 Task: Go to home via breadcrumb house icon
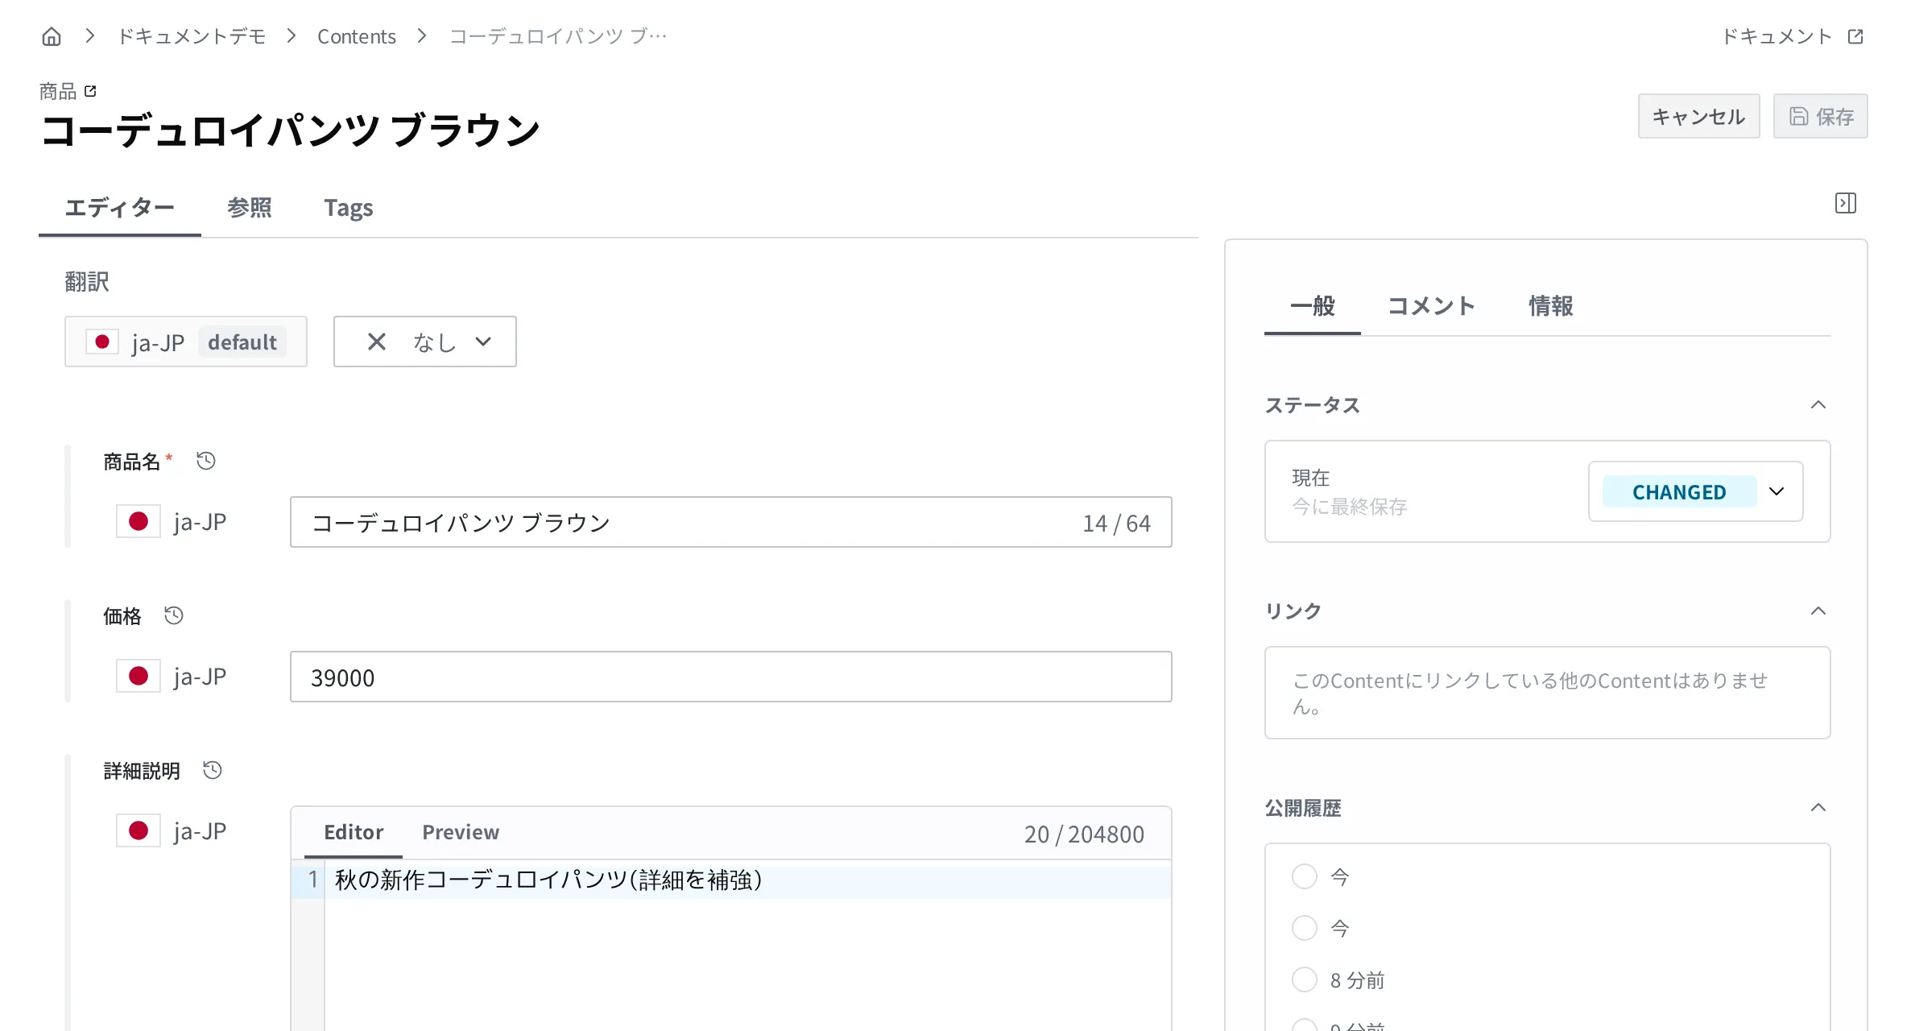point(52,36)
